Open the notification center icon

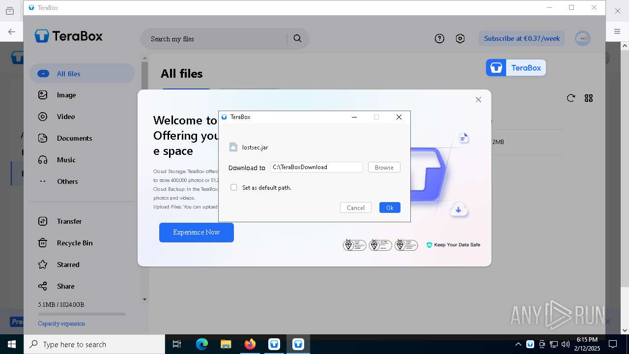coord(613,344)
